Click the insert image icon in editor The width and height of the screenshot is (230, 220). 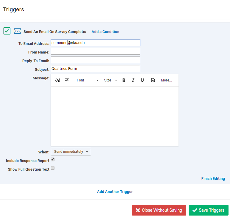tap(67, 80)
